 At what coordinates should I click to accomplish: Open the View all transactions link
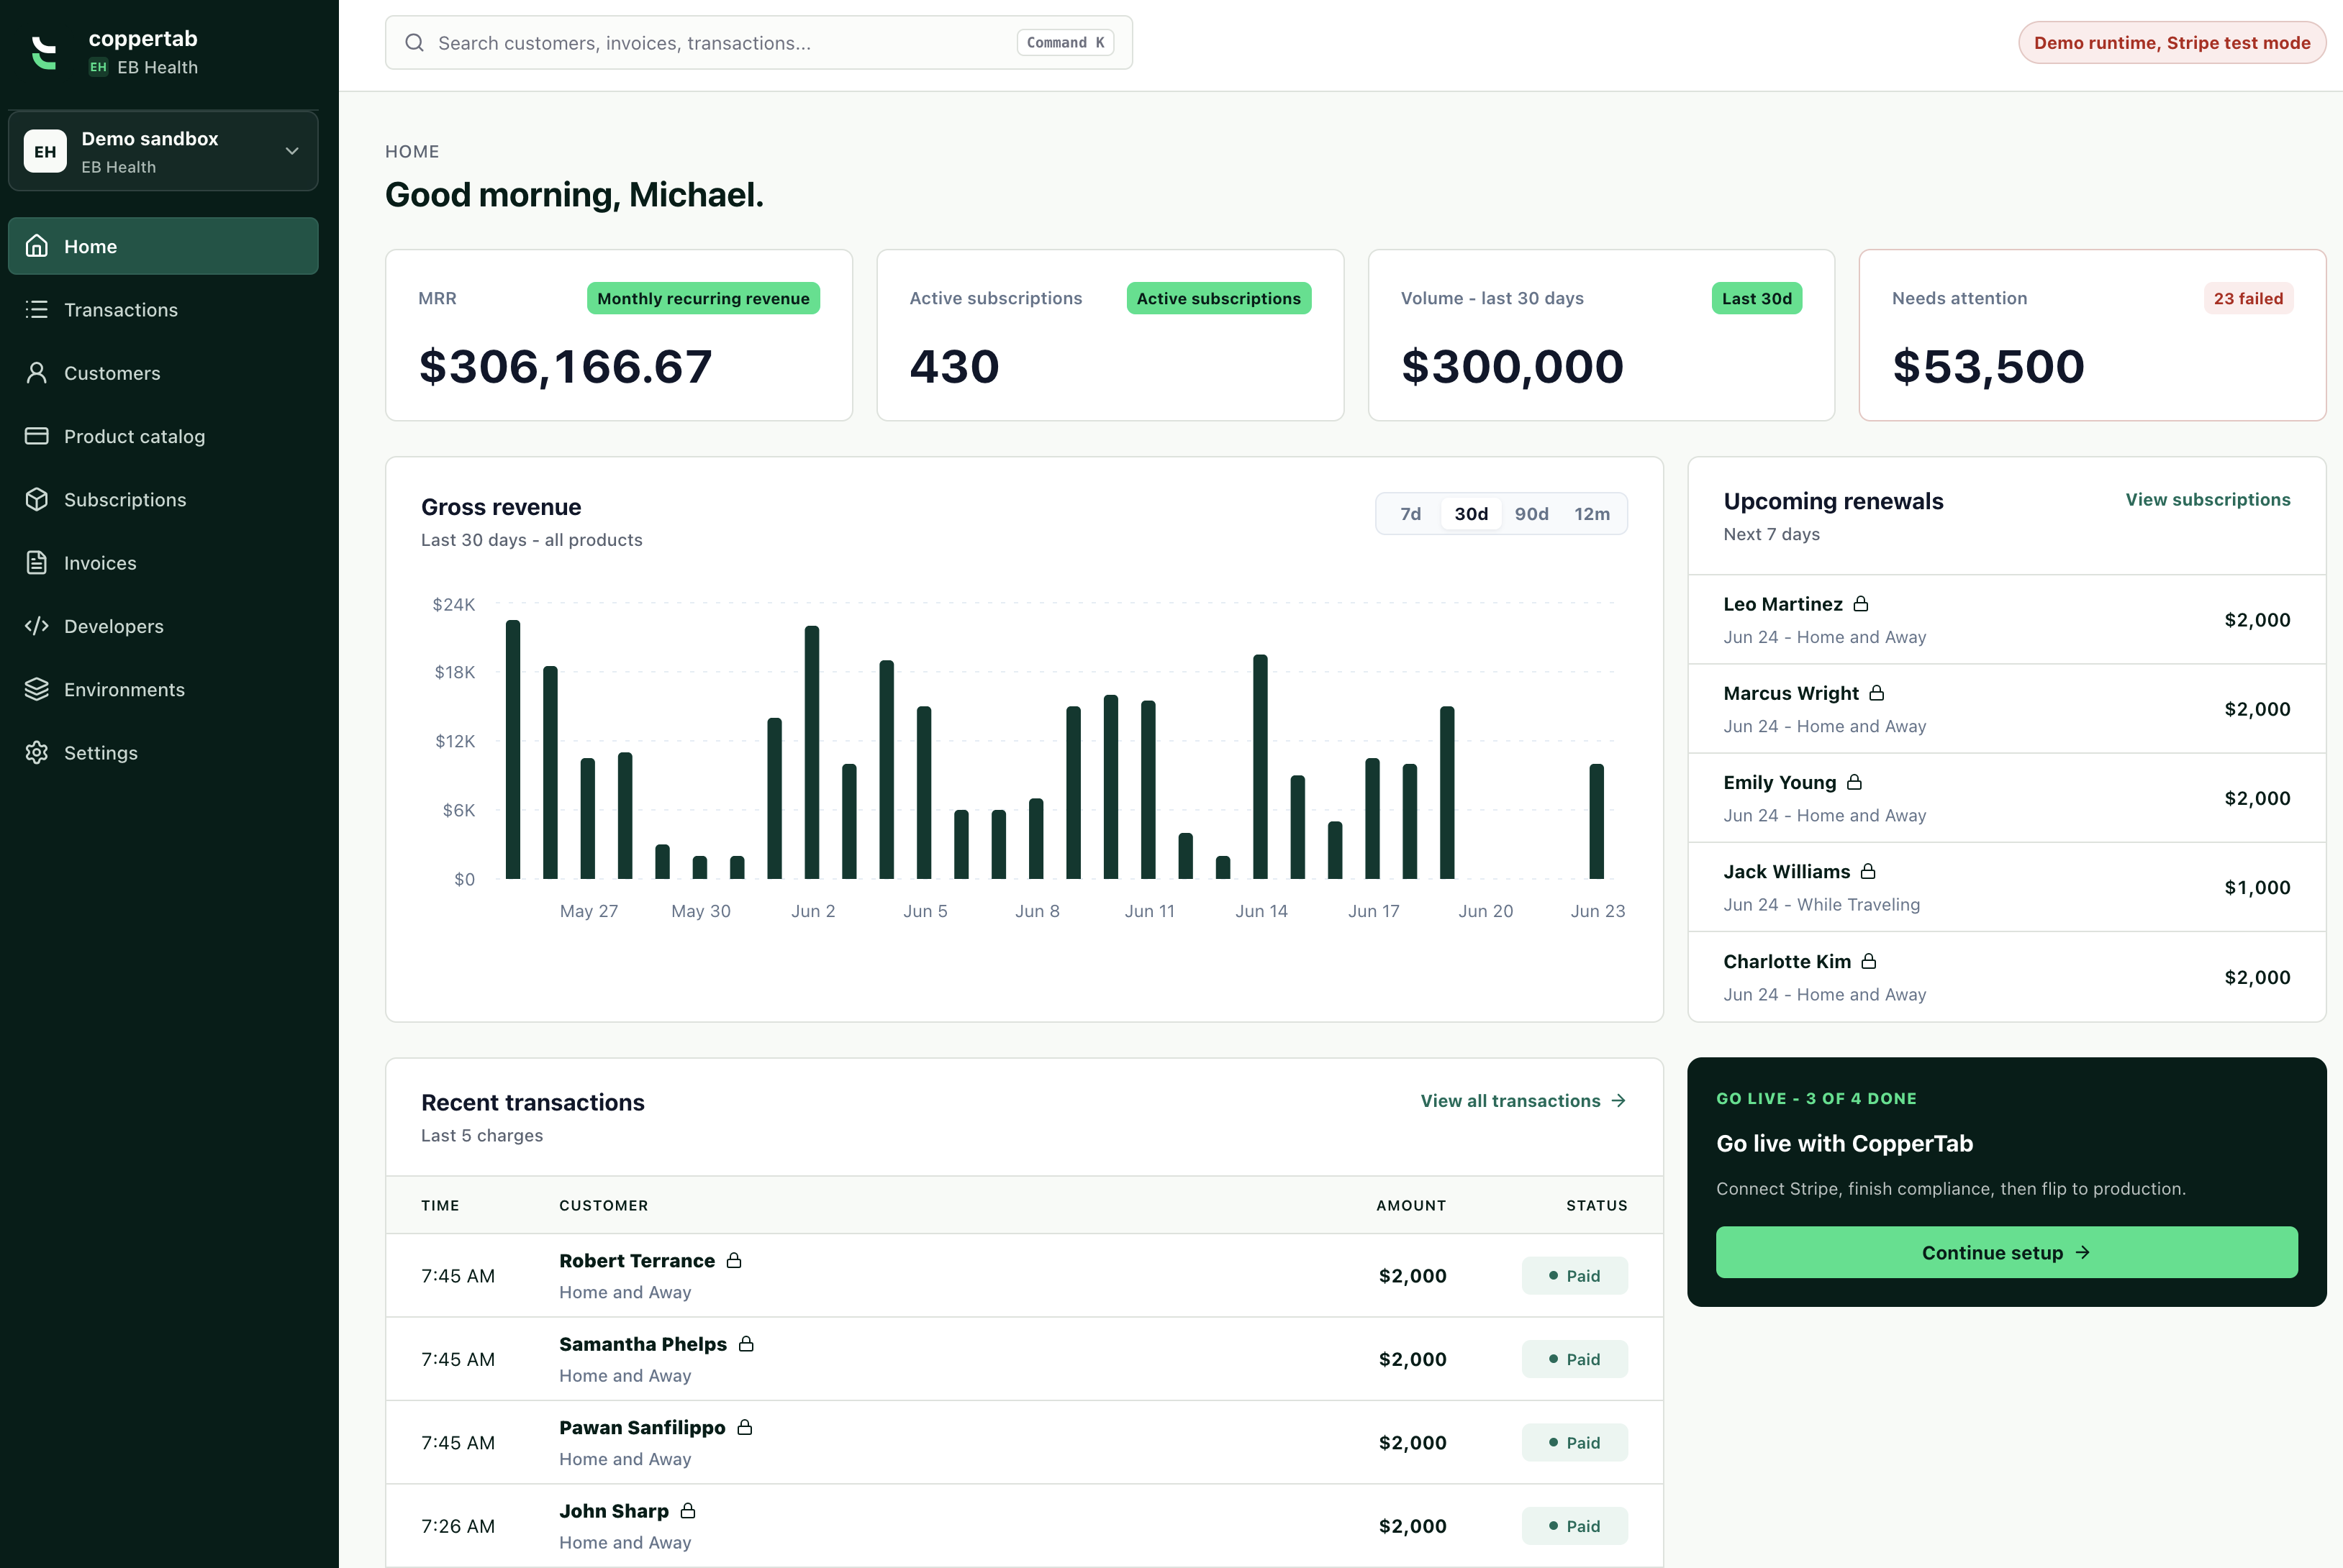click(1523, 1101)
